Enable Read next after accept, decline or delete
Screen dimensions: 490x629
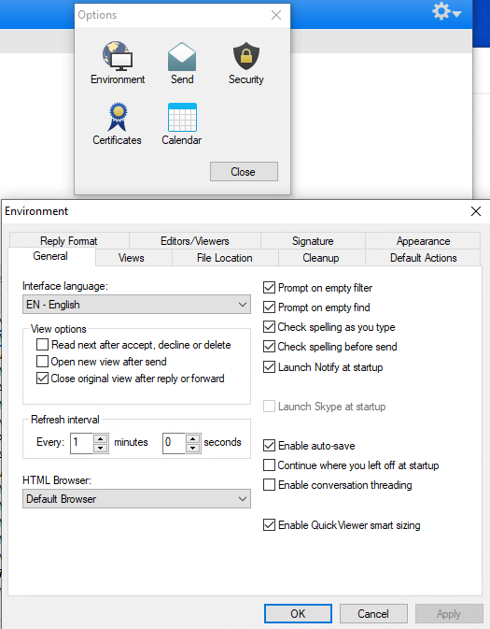point(43,345)
